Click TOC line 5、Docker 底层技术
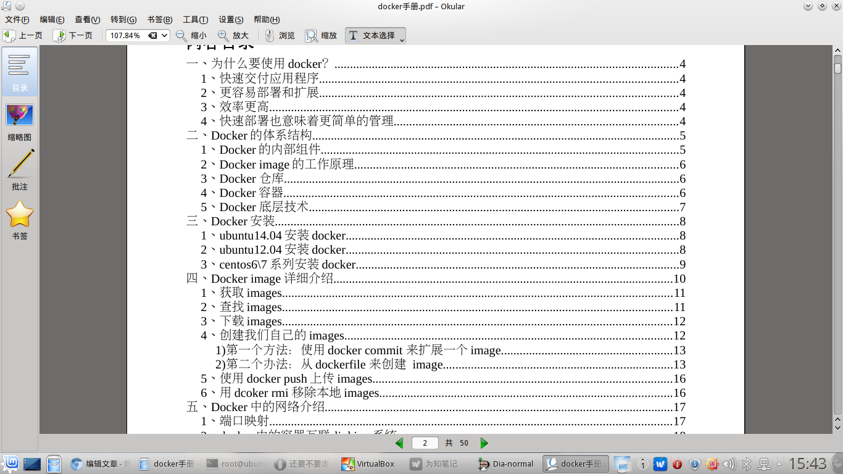Screen dimensions: 843x474 pyautogui.click(x=443, y=207)
